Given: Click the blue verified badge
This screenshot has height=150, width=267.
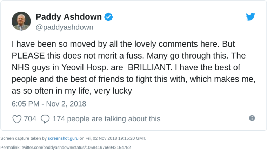Looking at the screenshot, I should point(109,17).
